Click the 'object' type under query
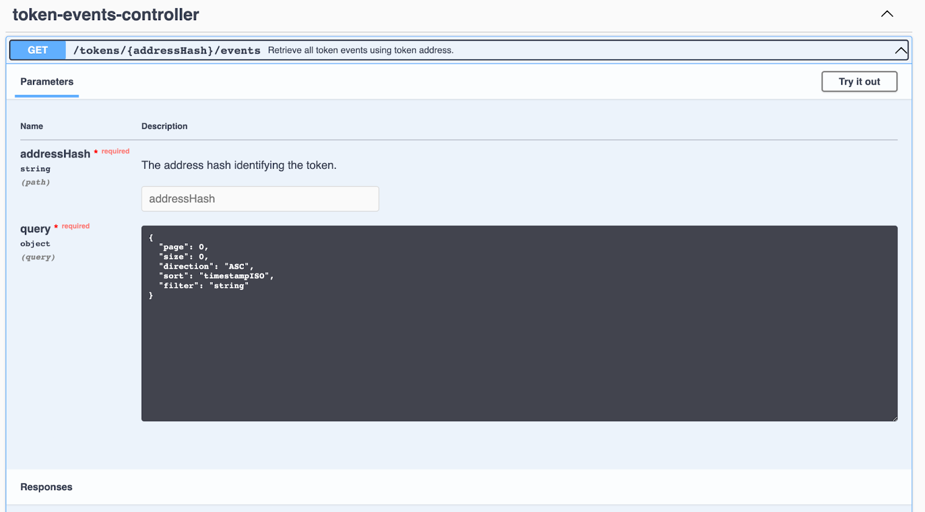The width and height of the screenshot is (925, 512). coord(35,244)
